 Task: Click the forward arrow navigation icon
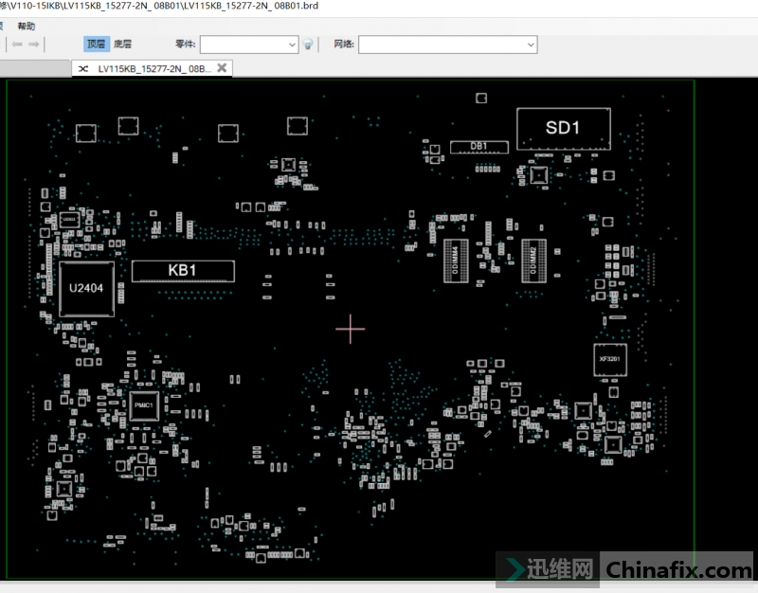[x=34, y=45]
